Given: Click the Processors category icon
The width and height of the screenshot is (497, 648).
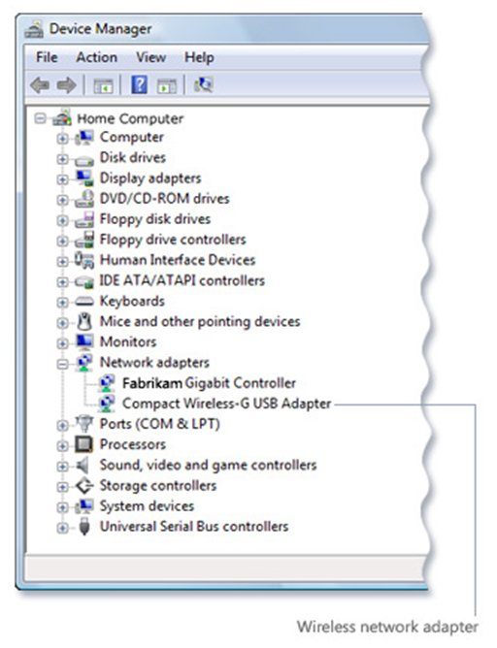Looking at the screenshot, I should 83,444.
